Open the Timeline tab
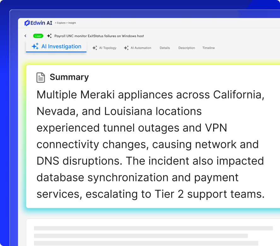This screenshot has height=246, width=280. pos(208,48)
